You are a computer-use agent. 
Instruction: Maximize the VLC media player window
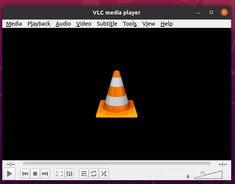[x=211, y=12]
